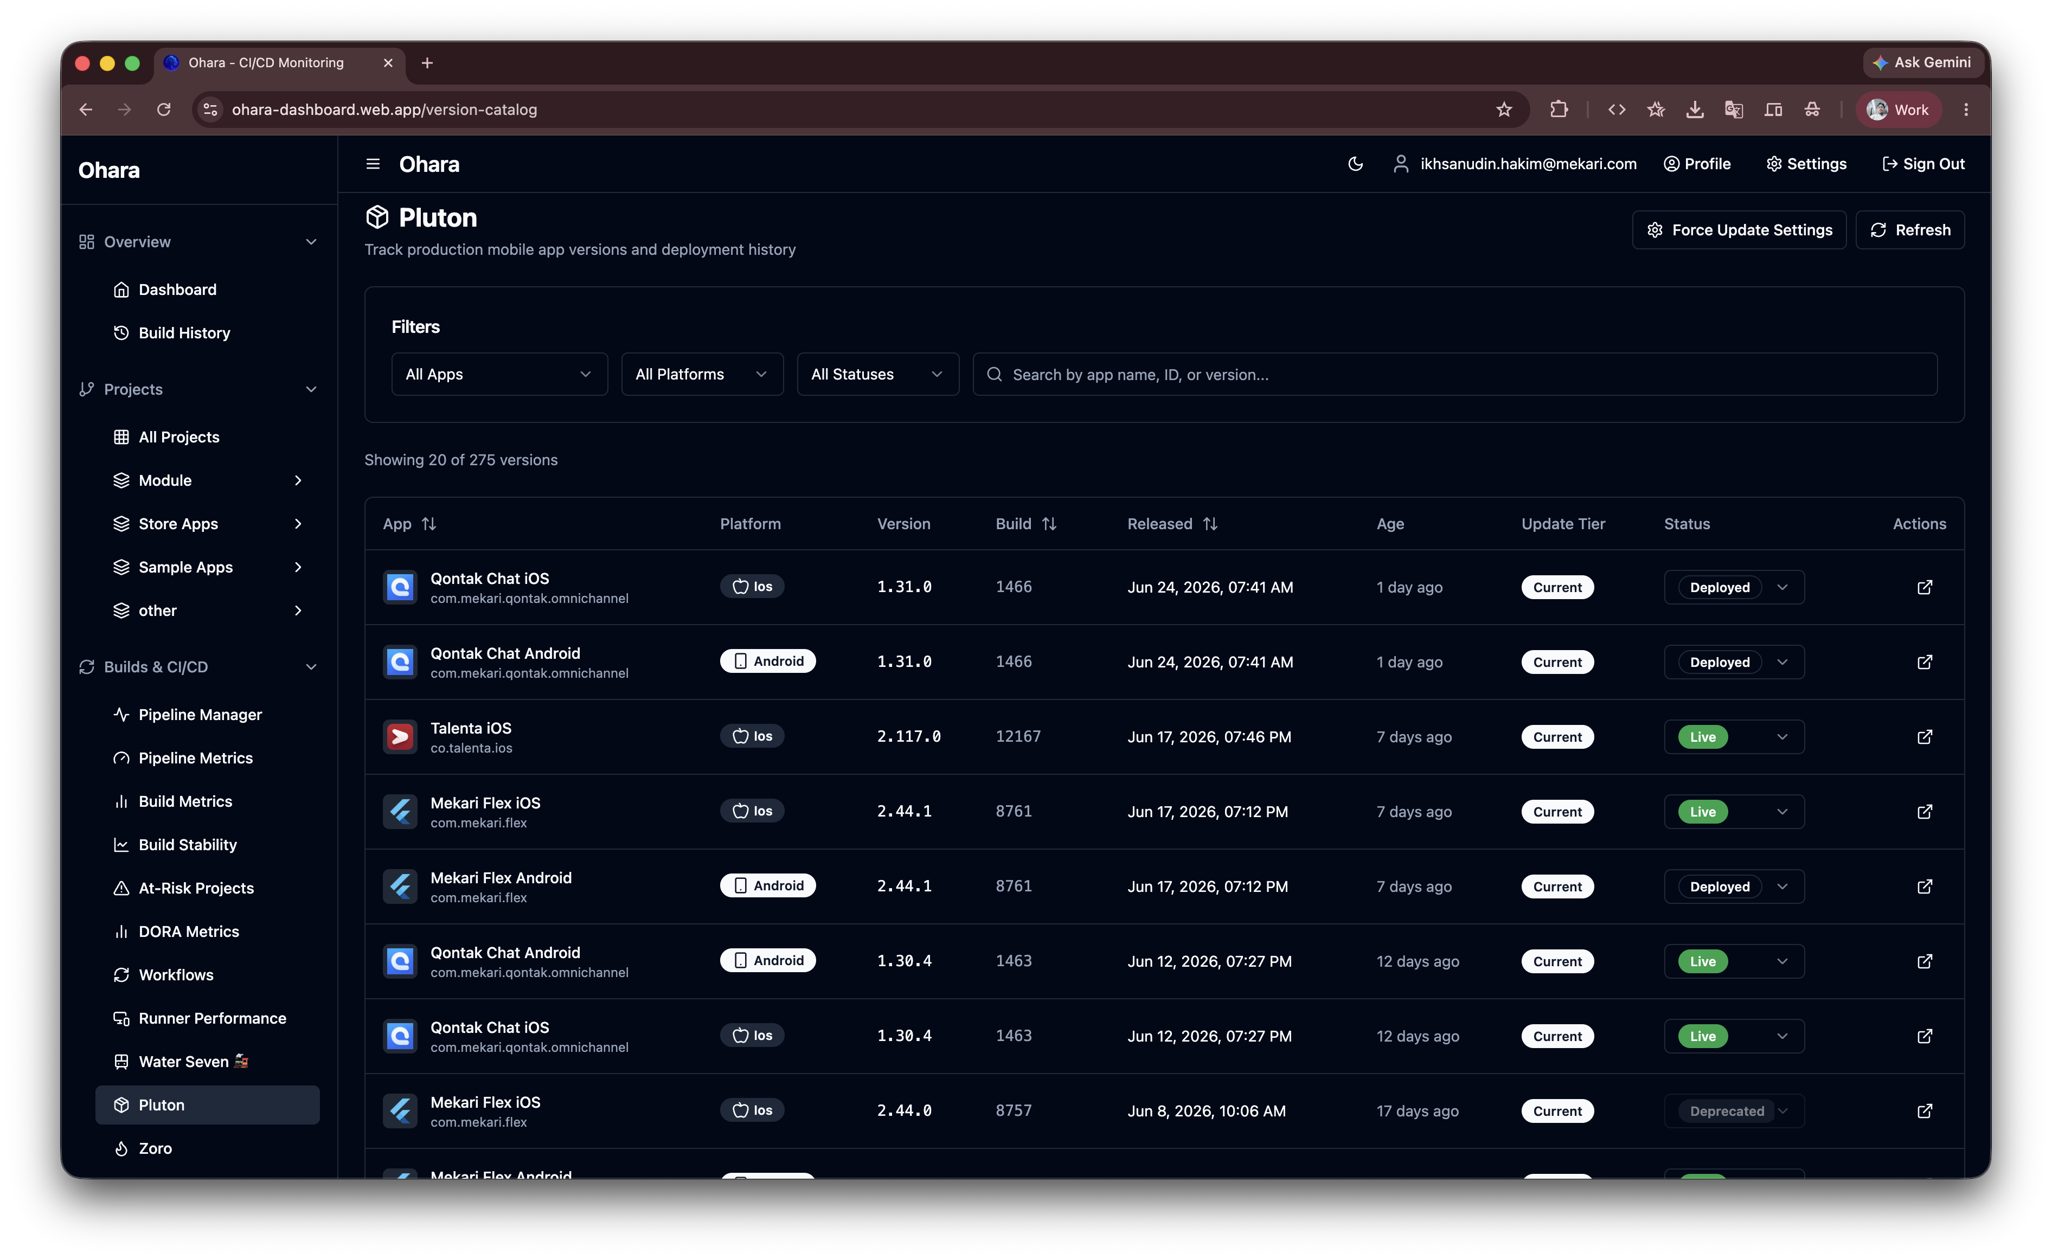Open browser extensions puzzle icon

click(1559, 109)
